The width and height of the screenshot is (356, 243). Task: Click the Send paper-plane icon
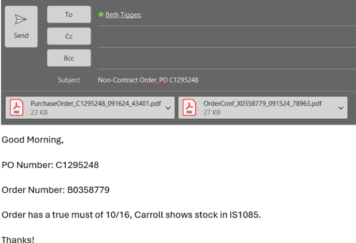click(21, 19)
